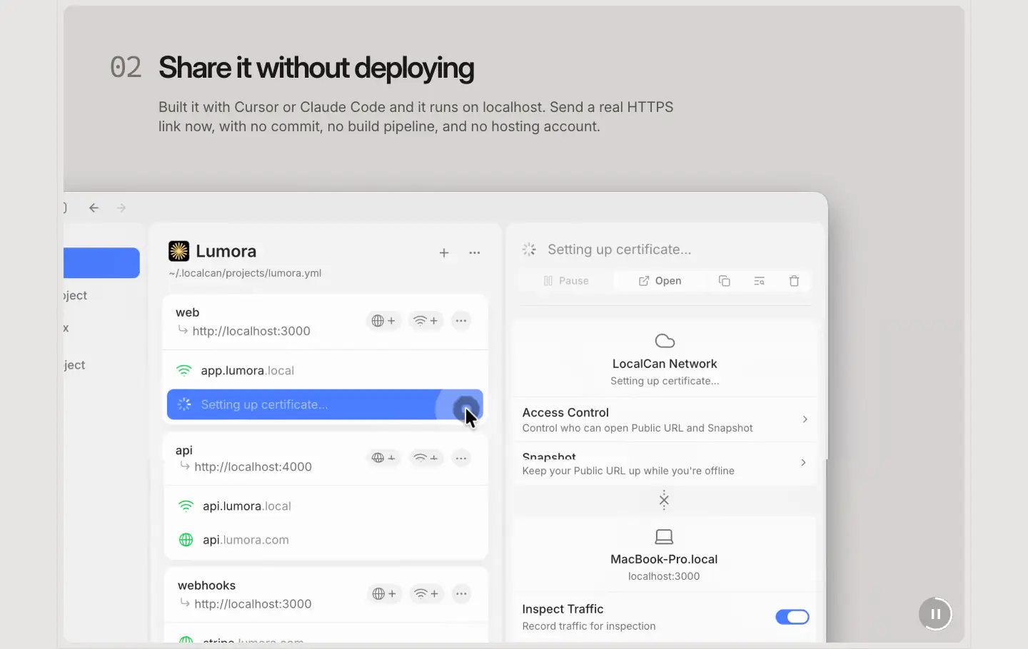Click the forward arrow in the app toolbar
Viewport: 1028px width, 649px height.
click(x=121, y=208)
